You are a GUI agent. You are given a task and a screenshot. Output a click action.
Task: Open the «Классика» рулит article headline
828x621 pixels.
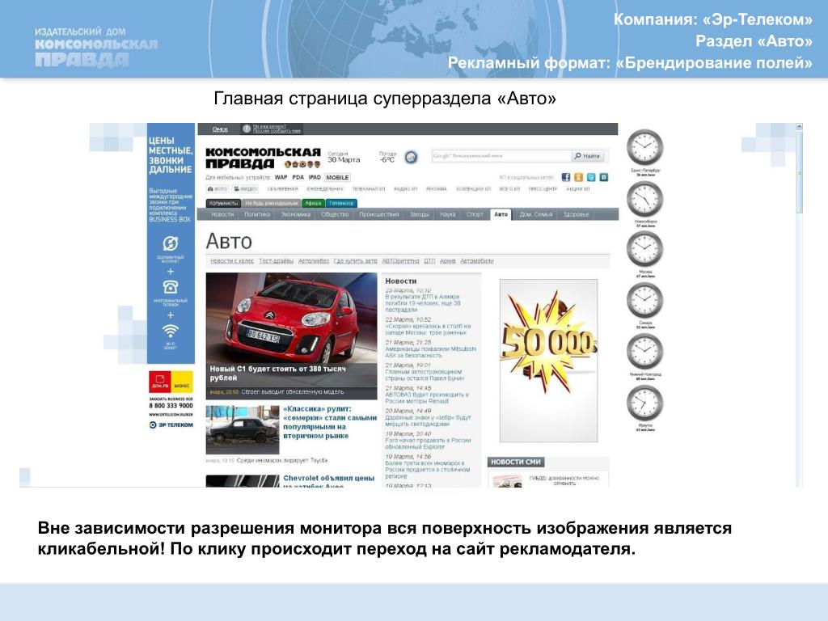[x=330, y=422]
